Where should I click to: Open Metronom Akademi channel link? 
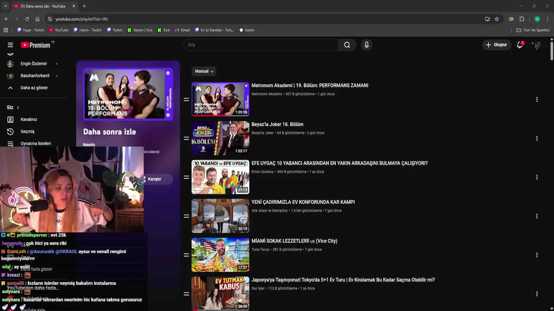click(x=267, y=94)
